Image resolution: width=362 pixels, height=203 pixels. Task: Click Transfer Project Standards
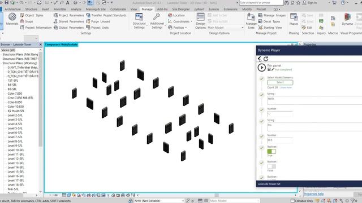(106, 15)
